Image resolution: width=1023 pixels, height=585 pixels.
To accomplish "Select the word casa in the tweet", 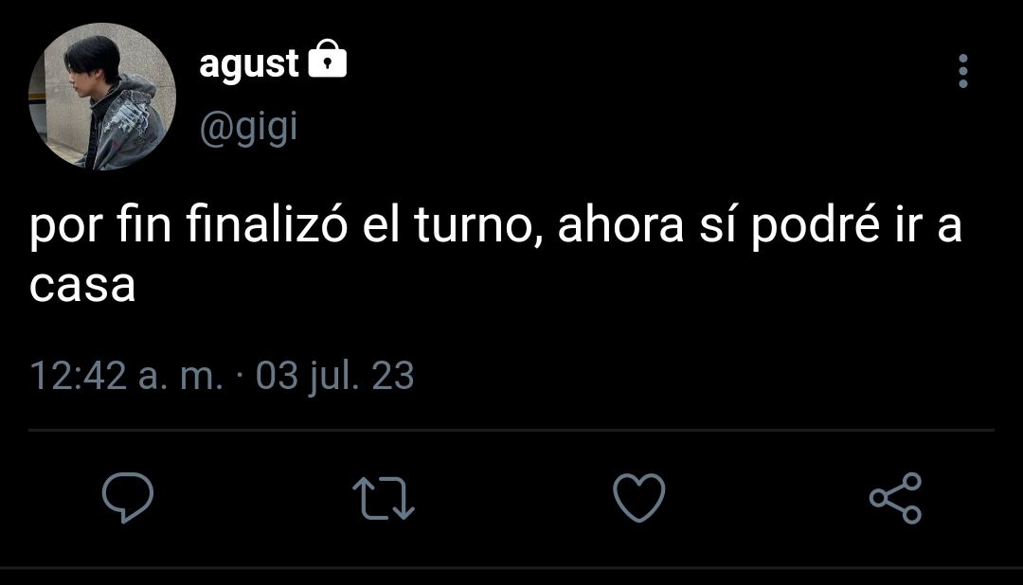I will coord(82,286).
